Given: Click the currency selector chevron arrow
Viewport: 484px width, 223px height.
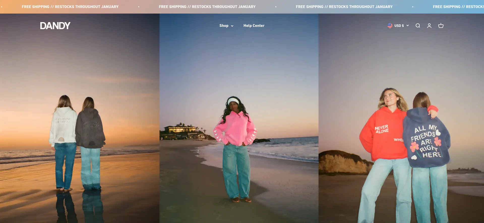Looking at the screenshot, I should click(407, 26).
